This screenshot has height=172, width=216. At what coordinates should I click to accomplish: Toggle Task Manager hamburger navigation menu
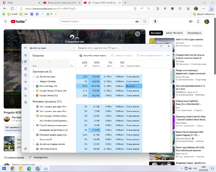[26, 55]
